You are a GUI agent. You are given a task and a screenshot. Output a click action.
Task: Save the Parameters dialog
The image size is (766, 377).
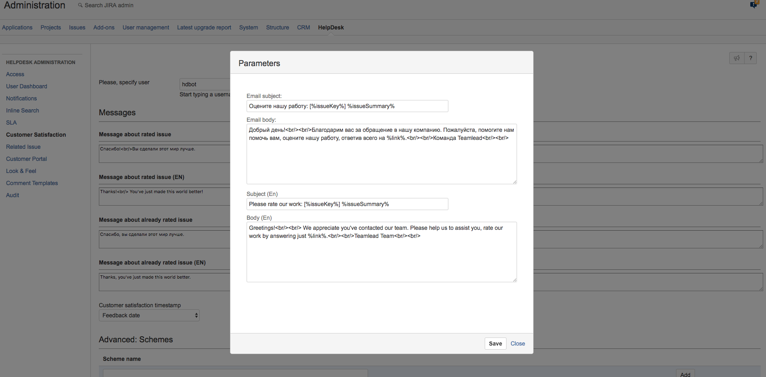pos(495,344)
